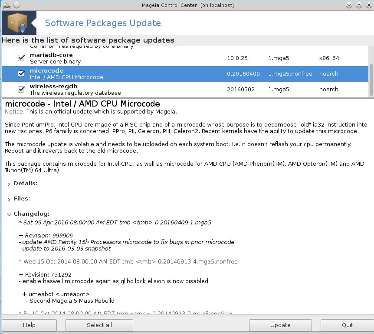Click the Select all button
Image resolution: width=374 pixels, height=334 pixels.
(99, 325)
